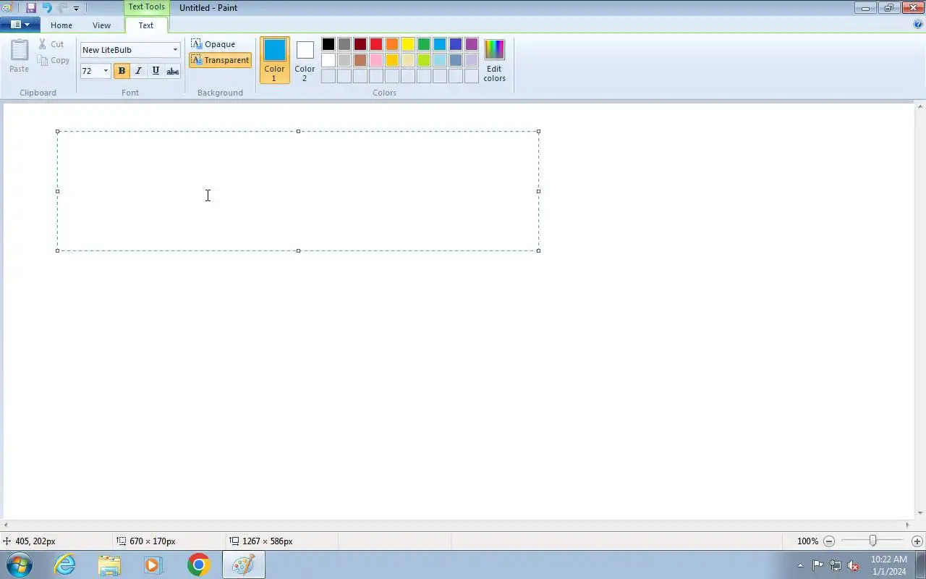Screen dimensions: 926x579
Task: Click the zoom out minus button
Action: pyautogui.click(x=829, y=541)
